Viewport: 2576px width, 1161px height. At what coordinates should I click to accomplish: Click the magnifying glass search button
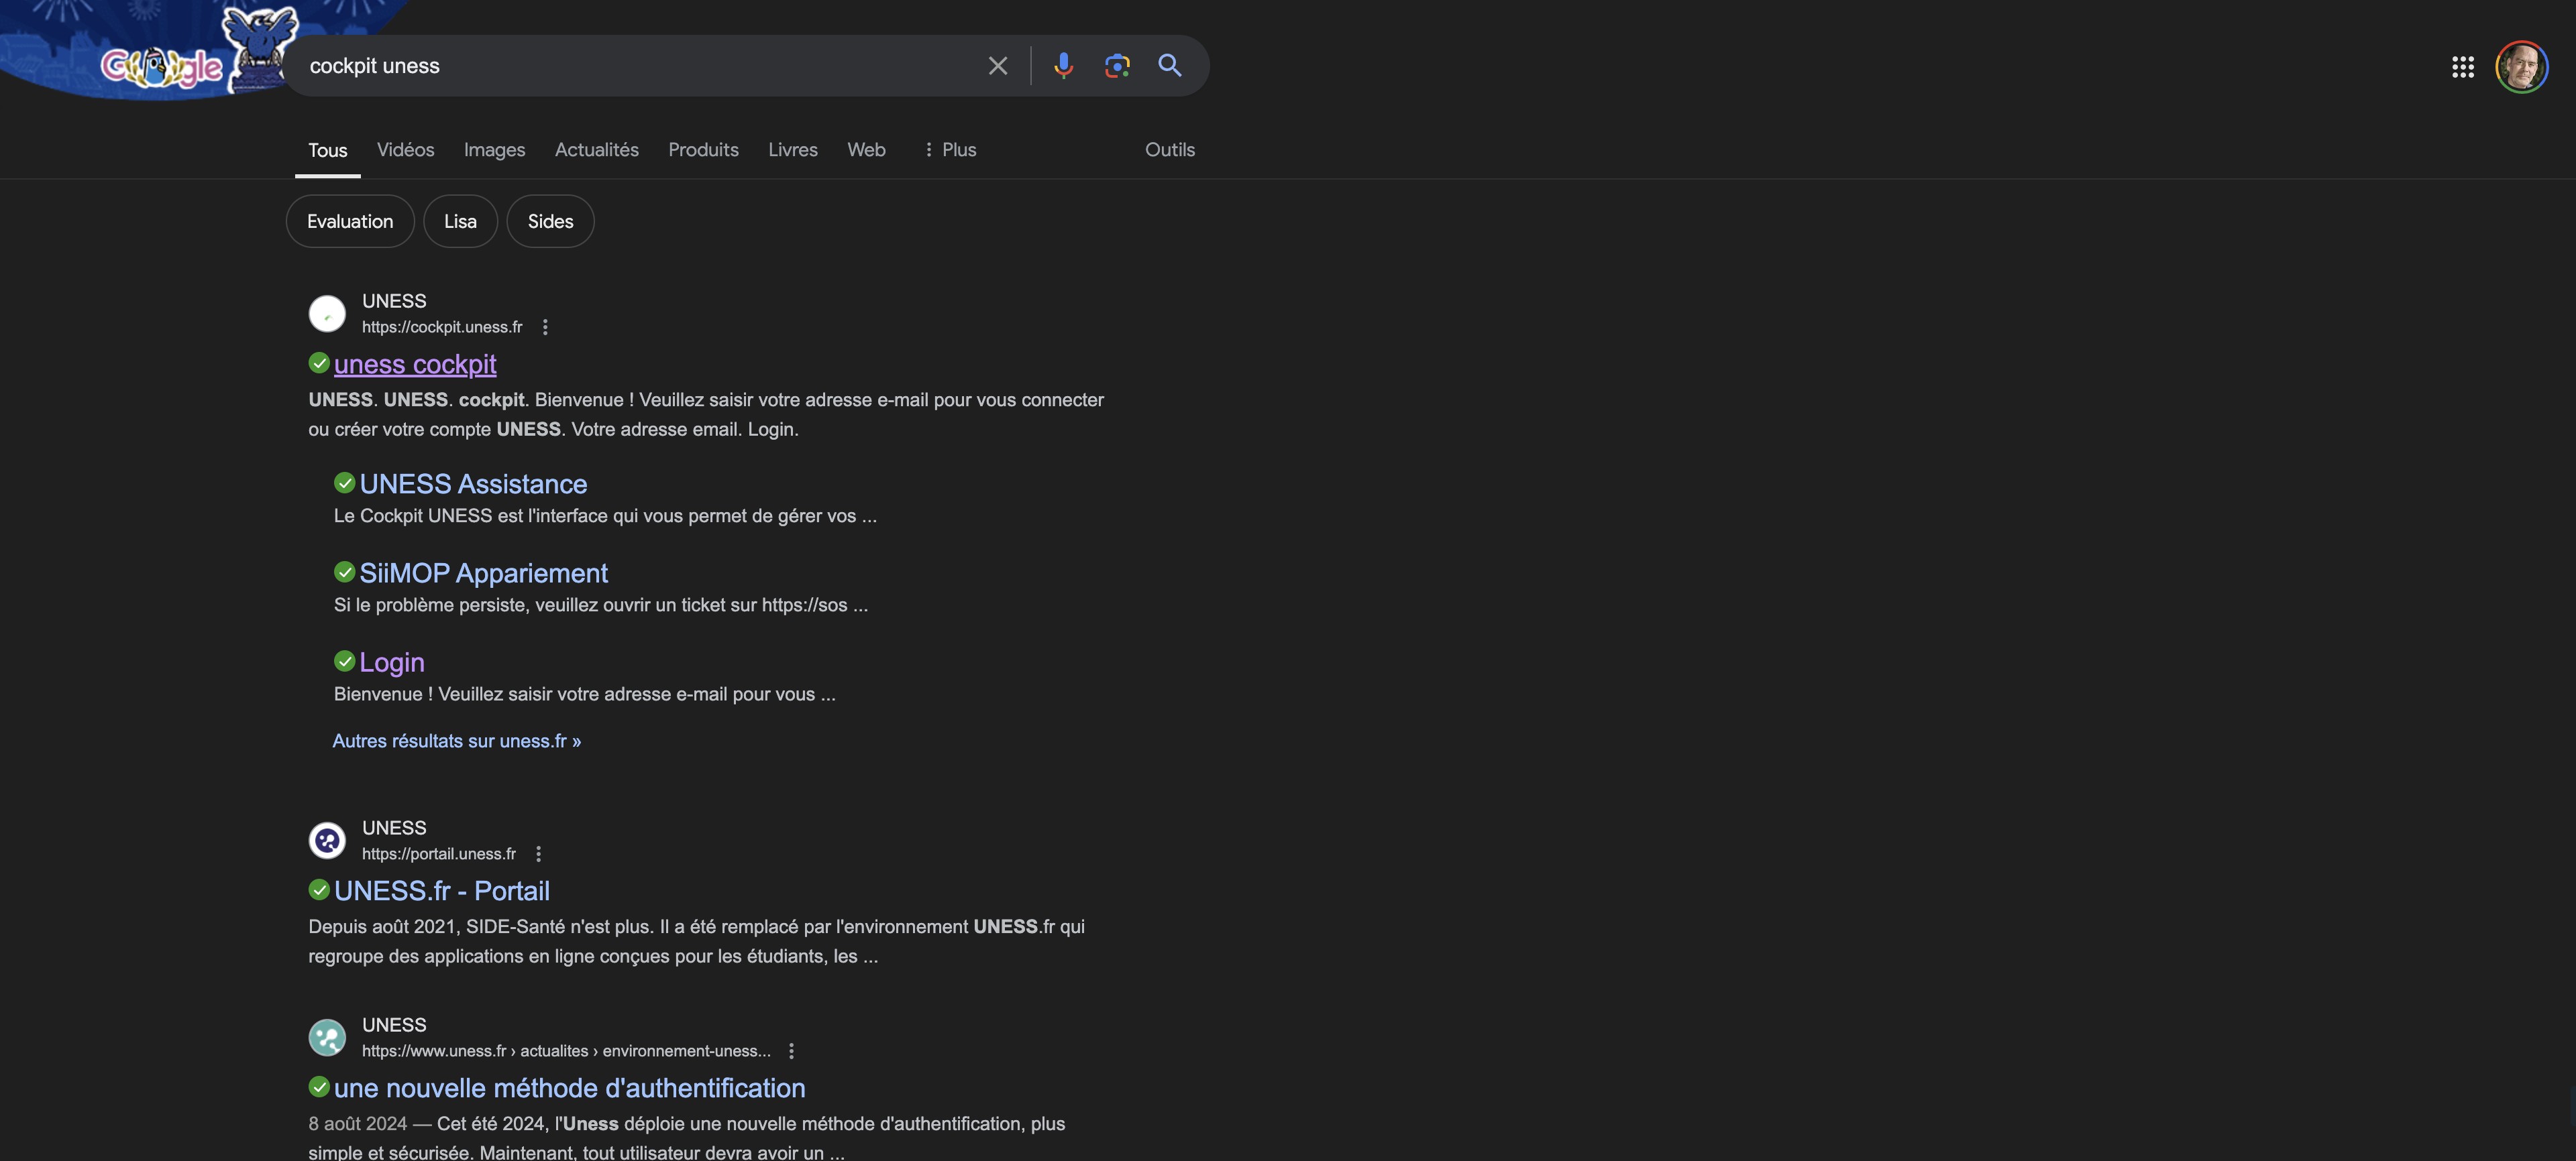[x=1169, y=66]
